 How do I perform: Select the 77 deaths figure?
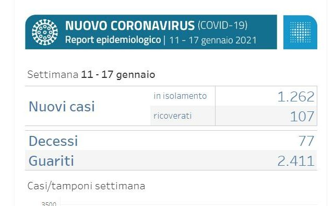(x=306, y=141)
